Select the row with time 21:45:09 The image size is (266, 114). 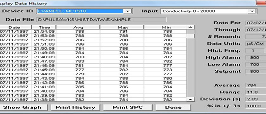tap(93, 70)
